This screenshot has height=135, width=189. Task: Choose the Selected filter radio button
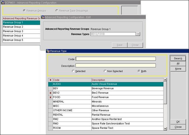coord(73,71)
